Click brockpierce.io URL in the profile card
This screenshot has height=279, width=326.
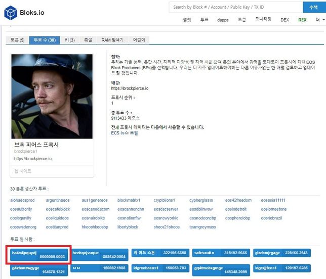click(x=33, y=159)
